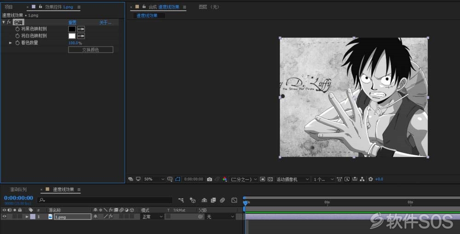This screenshot has height=234, width=460.
Task: Toggle the fx switch for the 色调 effect
Action: (x=9, y=22)
